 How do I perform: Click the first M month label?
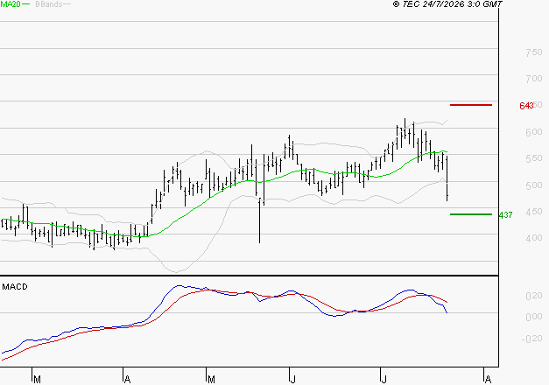click(37, 380)
